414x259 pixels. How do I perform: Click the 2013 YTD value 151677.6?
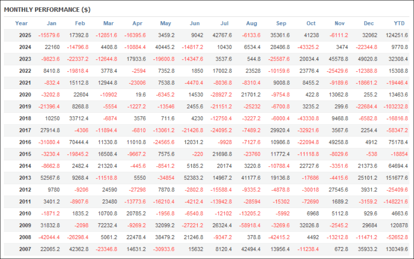pyautogui.click(x=397, y=178)
